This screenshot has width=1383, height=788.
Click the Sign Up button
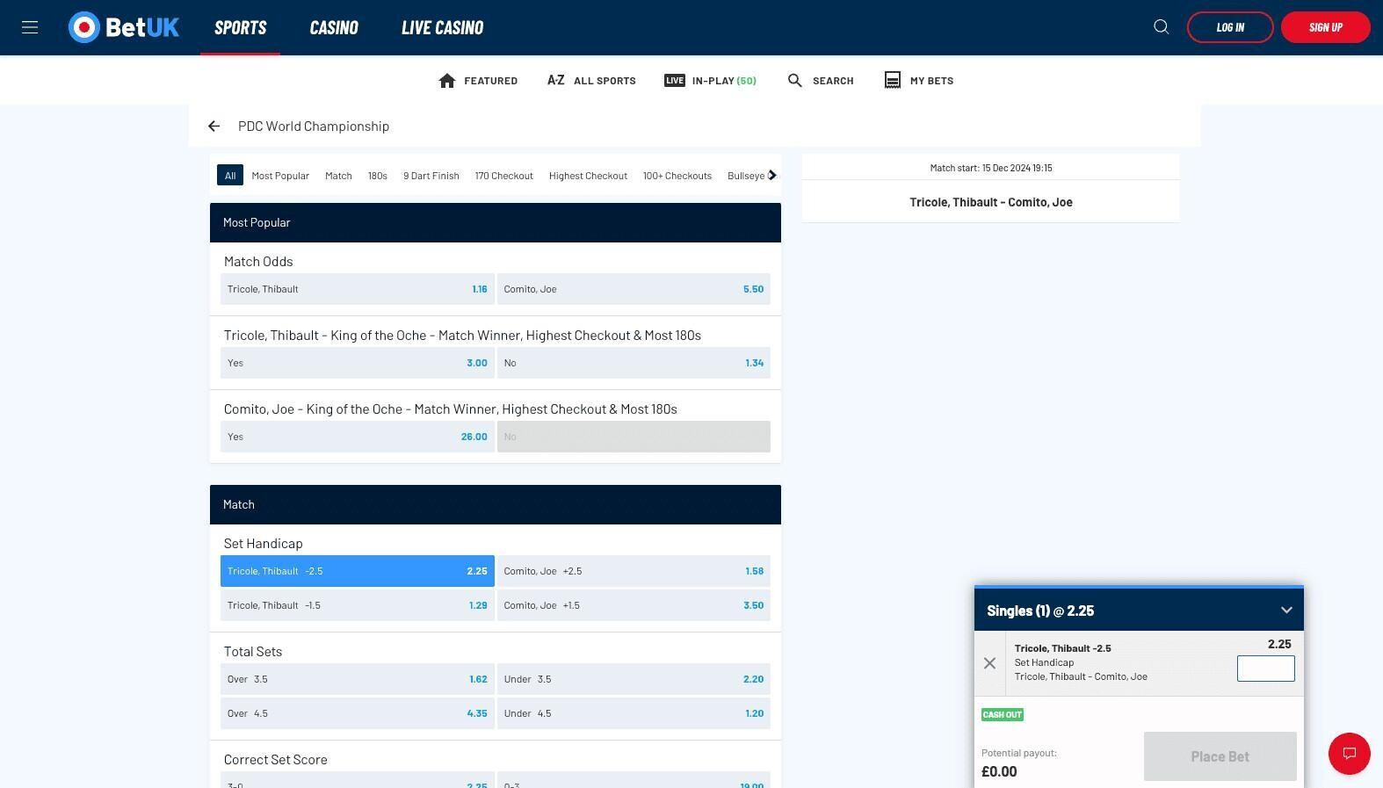click(1325, 27)
